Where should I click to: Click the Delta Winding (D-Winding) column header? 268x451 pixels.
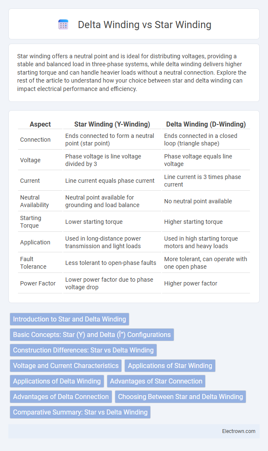[x=206, y=124]
